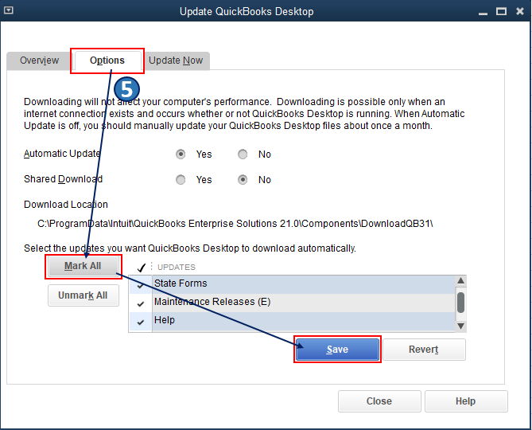Toggle the Maintenance Releases (E) checkmark
This screenshot has height=430, width=532.
pyautogui.click(x=141, y=303)
